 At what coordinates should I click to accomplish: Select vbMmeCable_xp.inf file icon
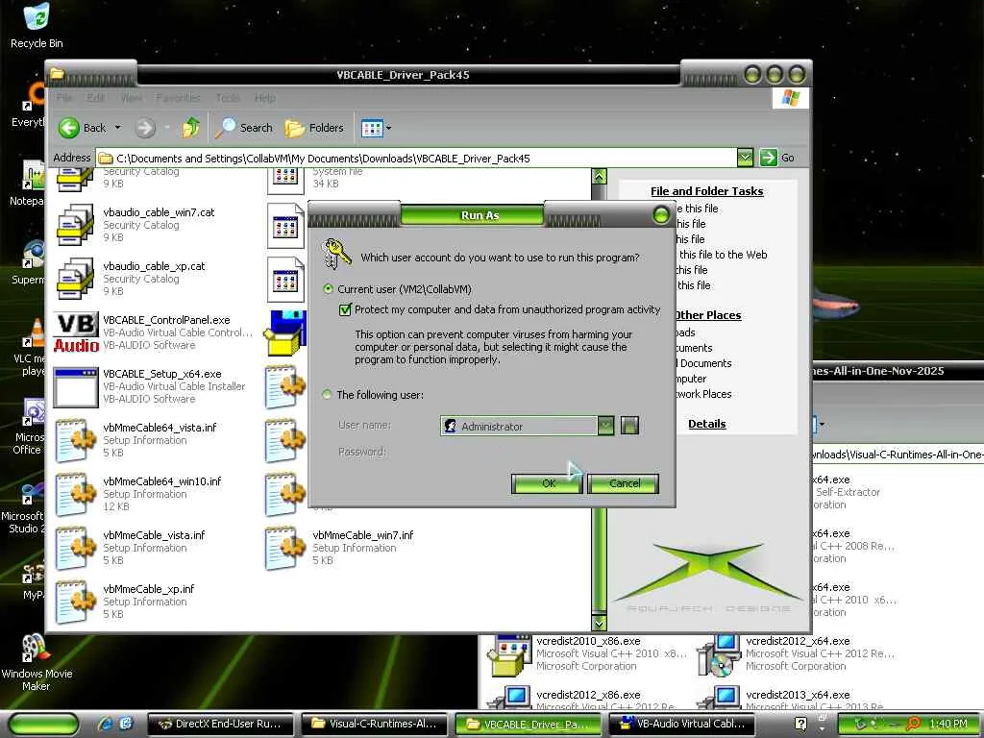point(76,603)
